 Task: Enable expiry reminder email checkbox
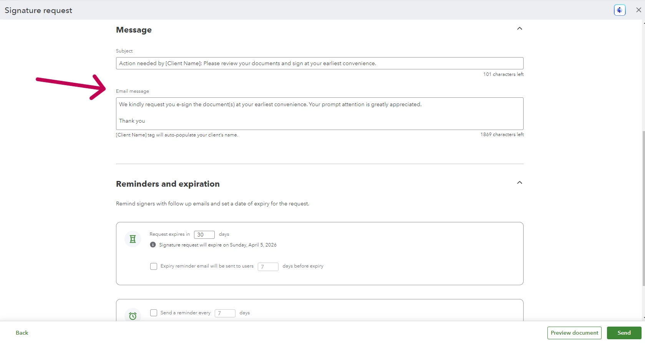(154, 266)
